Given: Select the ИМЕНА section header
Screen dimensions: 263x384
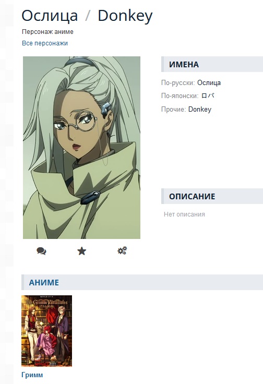Looking at the screenshot, I should click(212, 64).
